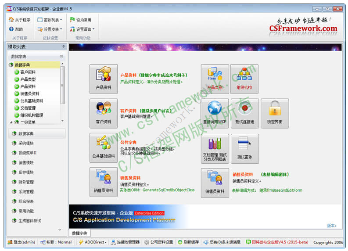Collapse the 二级菜单 tree node

(x=11, y=122)
